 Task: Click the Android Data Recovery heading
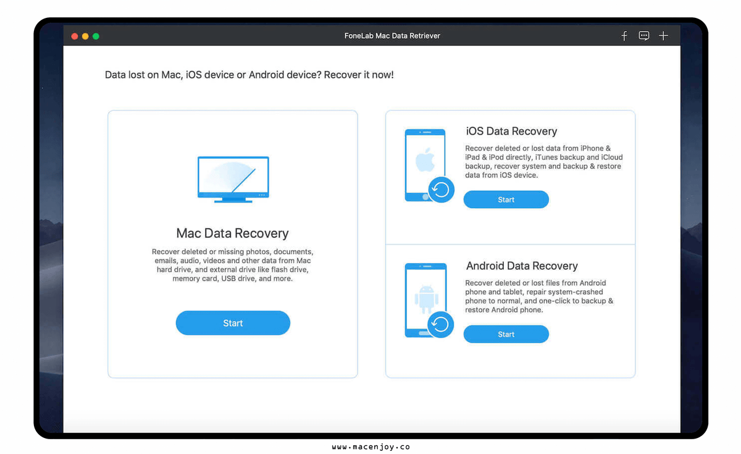(522, 266)
